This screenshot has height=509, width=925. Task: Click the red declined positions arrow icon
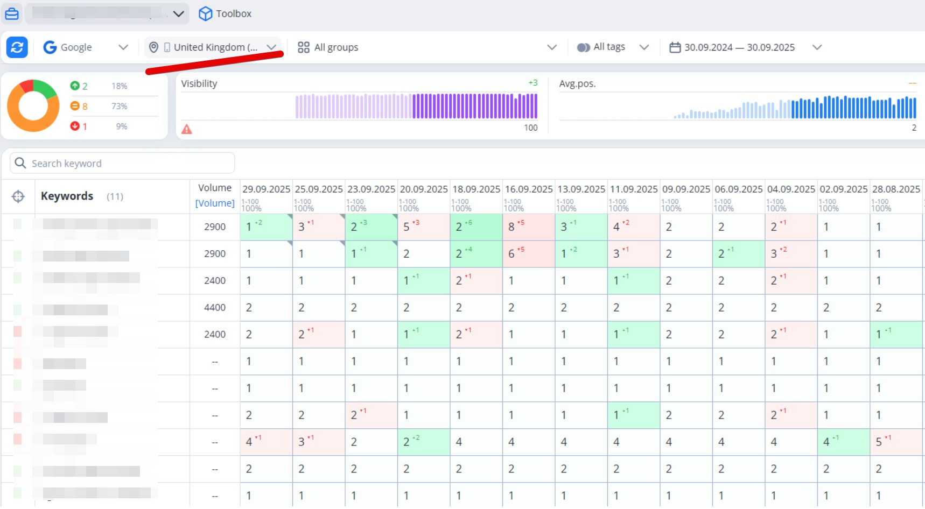[75, 126]
